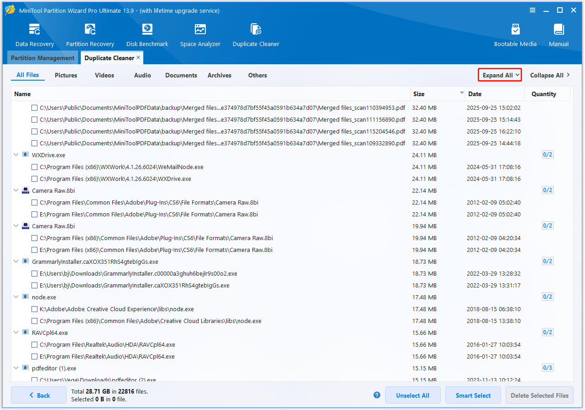The width and height of the screenshot is (585, 410).
Task: Click the GrammarlyInstaller group file icon
Action: [26, 261]
